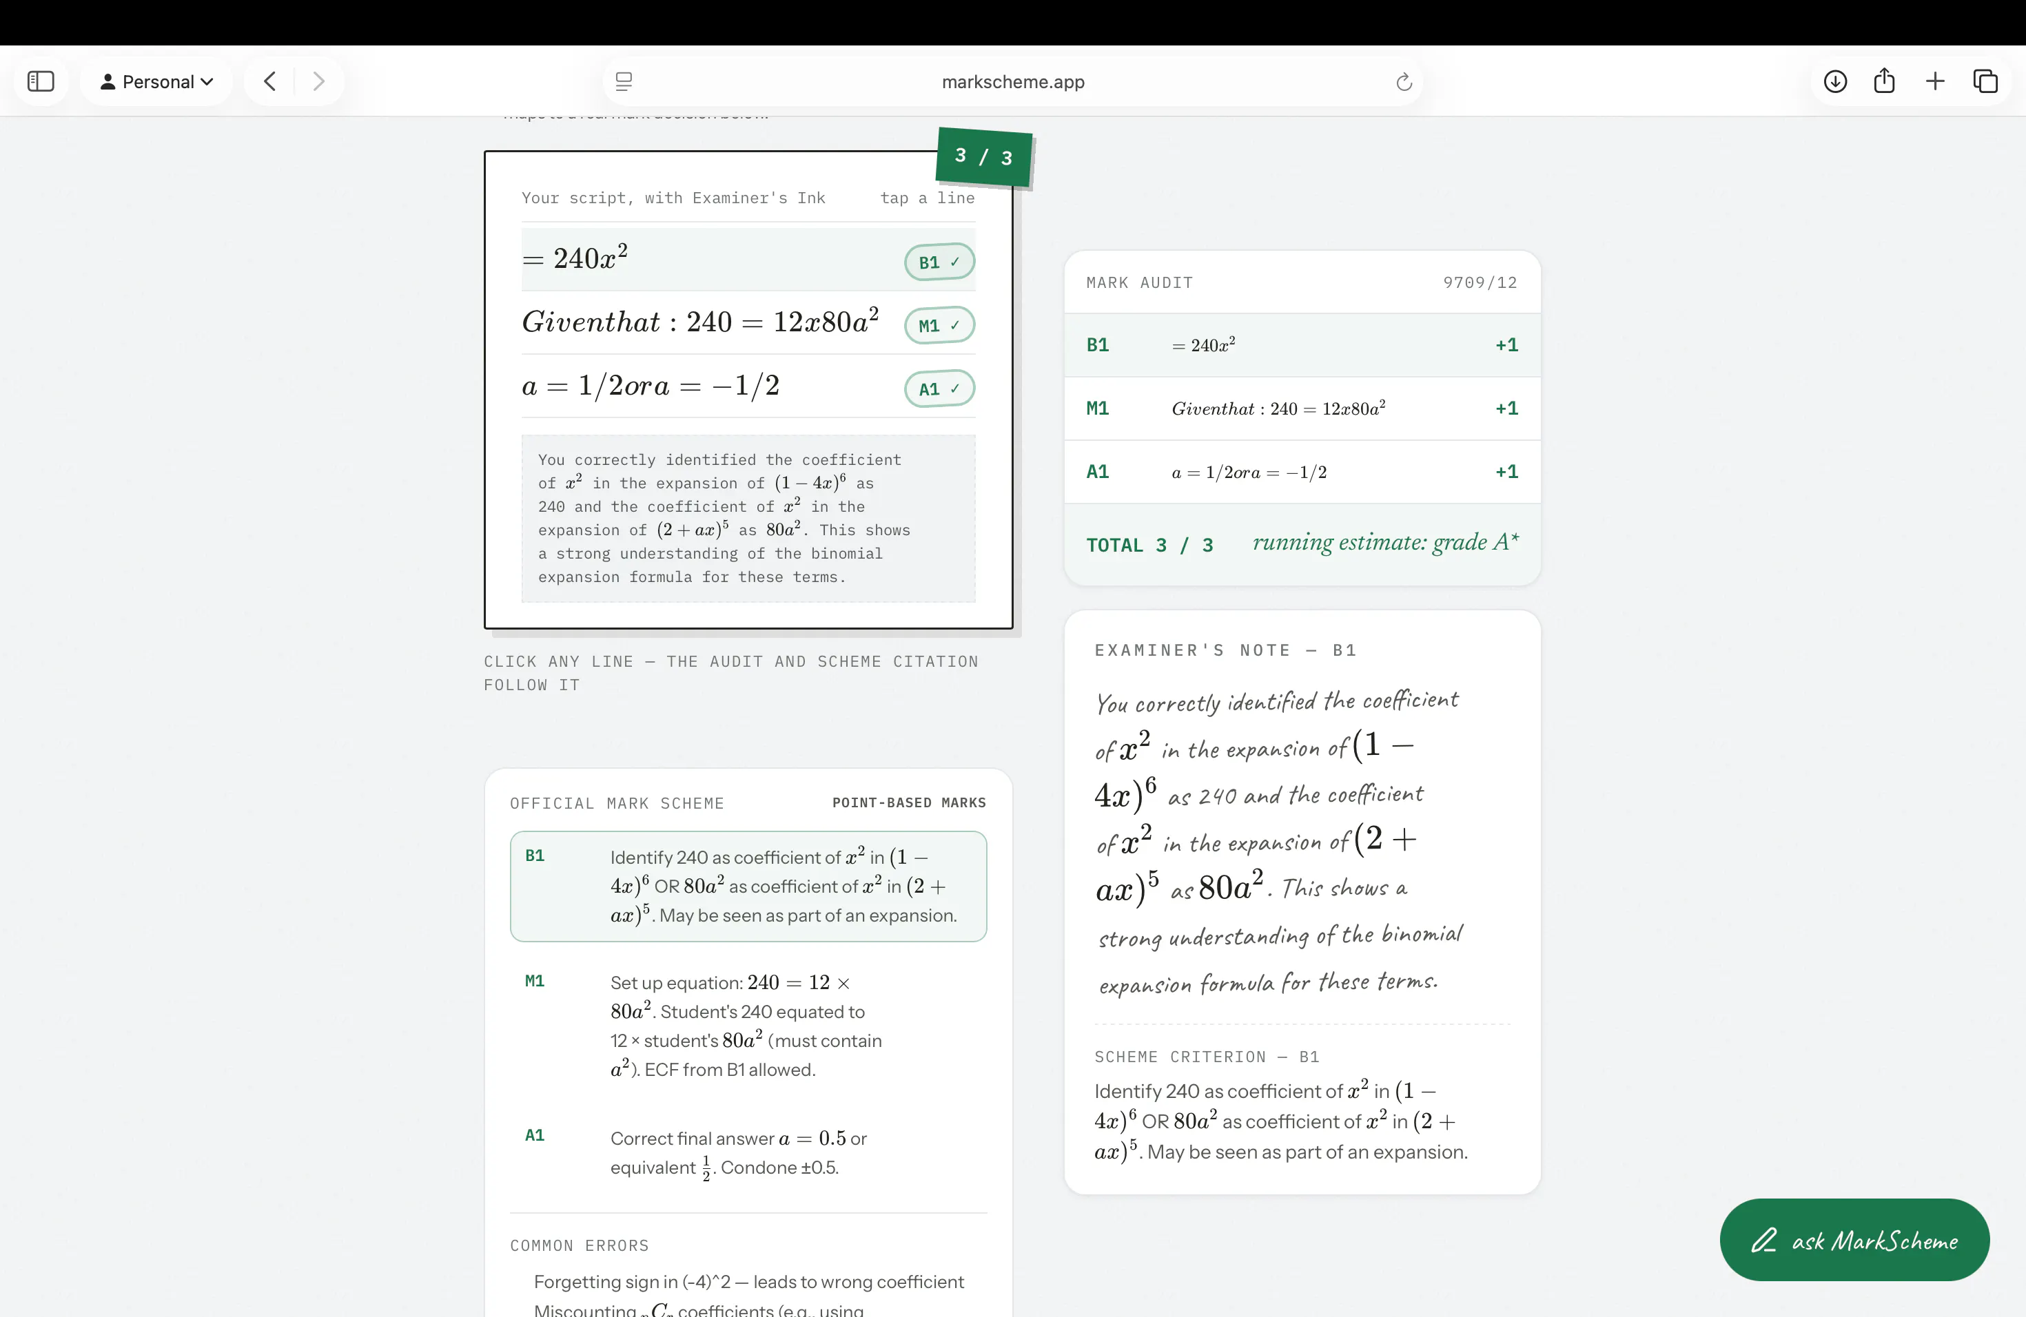
Task: Click the 3 / 3 score tag
Action: pos(984,156)
